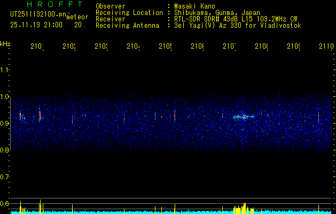Click the 'Observer' field label
The height and width of the screenshot is (214, 336).
tap(111, 6)
